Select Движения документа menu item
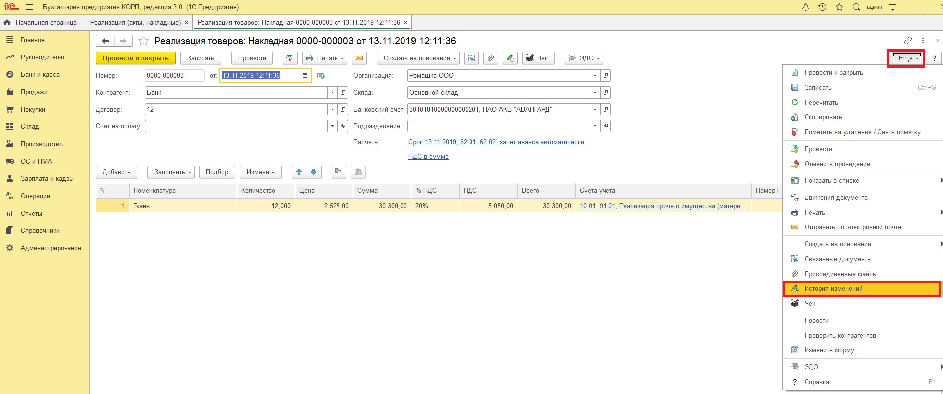Viewport: 943px width, 394px height. (863, 197)
